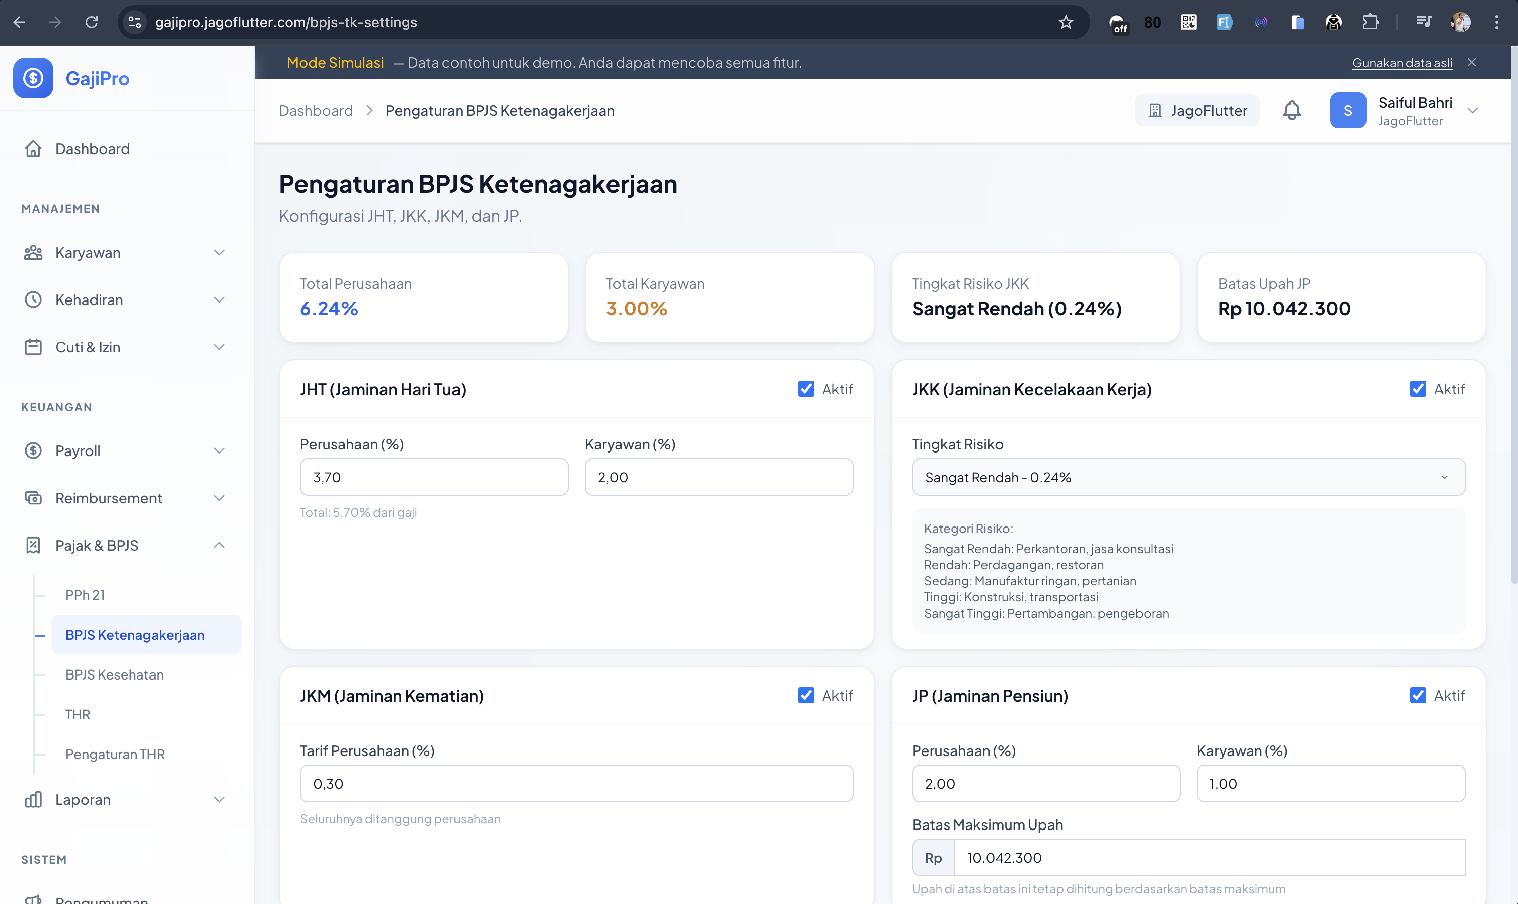Expand the Karyawan menu chevron
This screenshot has height=904, width=1518.
pos(219,252)
